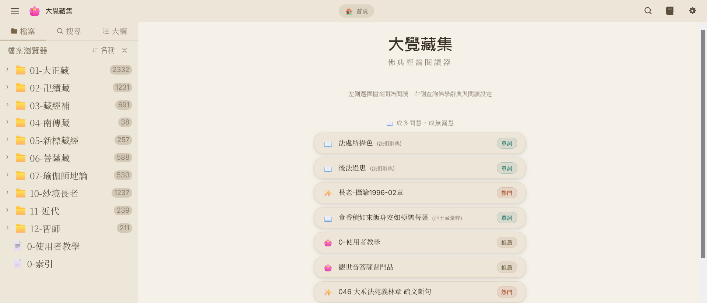The height and width of the screenshot is (303, 707).
Task: Open 食香積如來飯身安如極樂菩薩 entry
Action: tap(420, 218)
